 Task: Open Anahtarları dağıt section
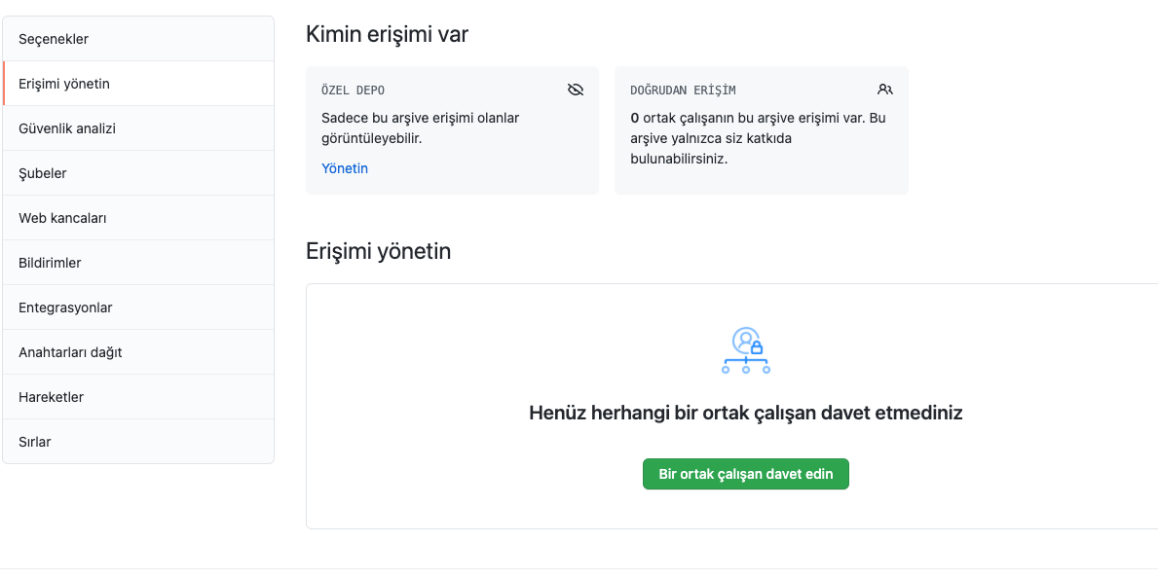(x=70, y=352)
